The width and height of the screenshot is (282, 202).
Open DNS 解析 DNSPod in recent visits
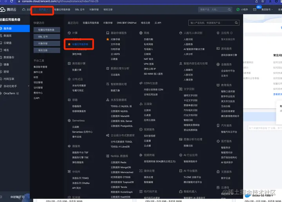click(x=127, y=23)
